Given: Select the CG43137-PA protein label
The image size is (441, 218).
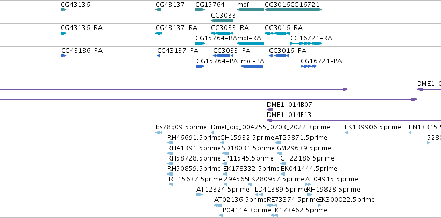Looking at the screenshot, I should coord(178,51).
